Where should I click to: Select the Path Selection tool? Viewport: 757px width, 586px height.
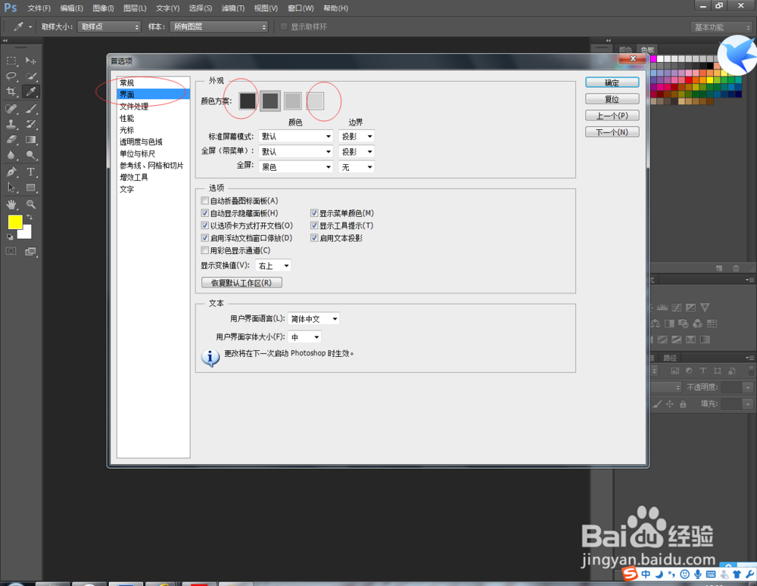point(11,187)
